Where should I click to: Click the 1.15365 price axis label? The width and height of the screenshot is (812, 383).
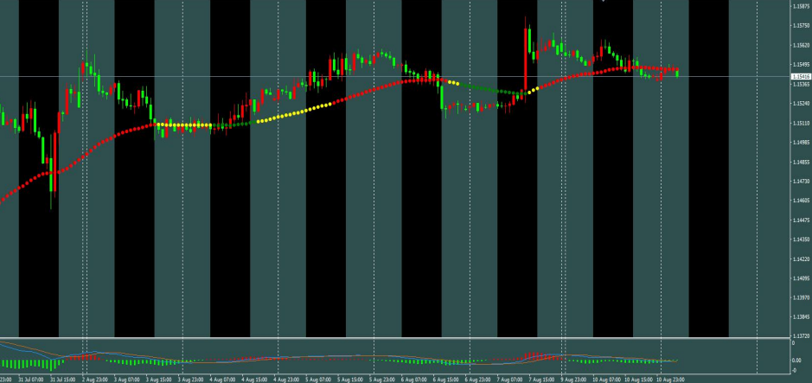[x=802, y=84]
